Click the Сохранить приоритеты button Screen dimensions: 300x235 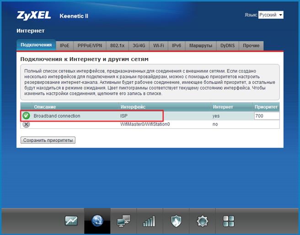pyautogui.click(x=48, y=140)
